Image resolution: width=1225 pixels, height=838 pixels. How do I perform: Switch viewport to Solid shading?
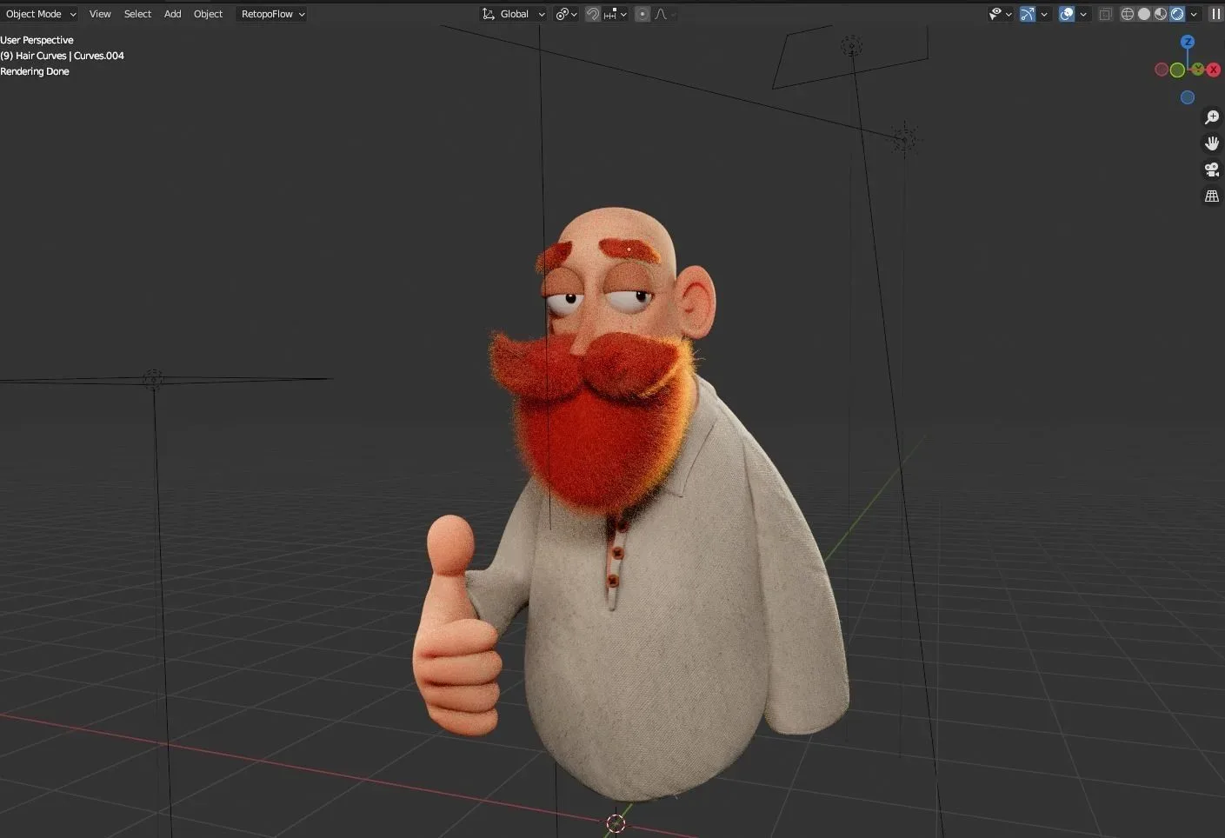point(1144,14)
